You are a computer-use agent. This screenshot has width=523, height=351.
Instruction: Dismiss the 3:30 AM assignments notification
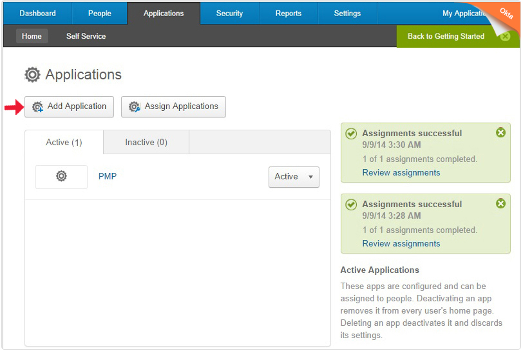pyautogui.click(x=500, y=133)
